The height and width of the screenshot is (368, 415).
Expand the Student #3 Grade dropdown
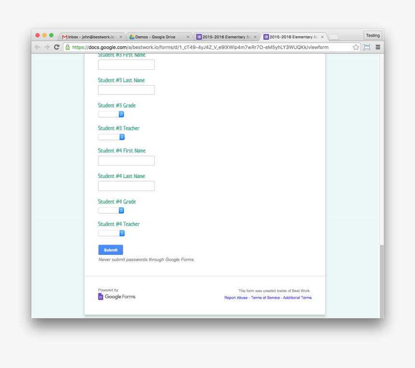pos(111,114)
